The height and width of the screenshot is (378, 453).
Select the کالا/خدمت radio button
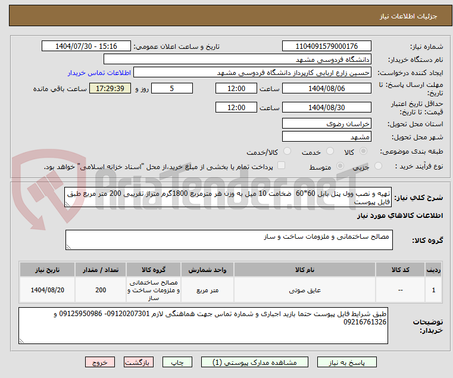(287, 151)
